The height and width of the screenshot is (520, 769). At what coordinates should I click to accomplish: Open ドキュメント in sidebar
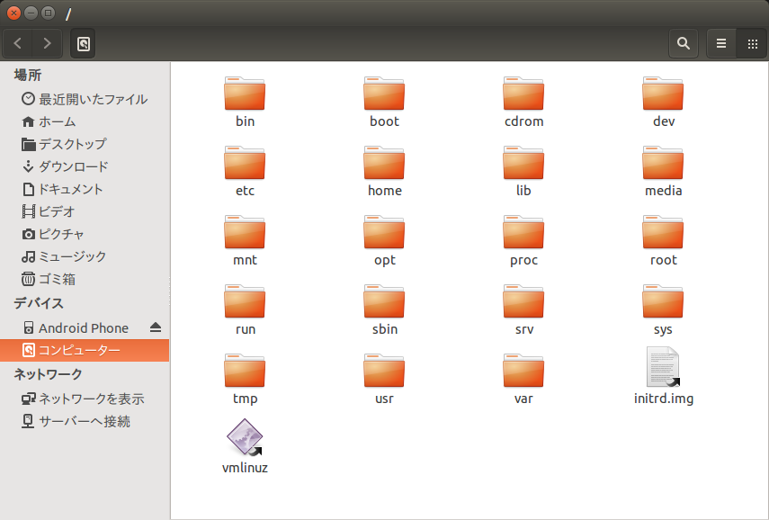[85, 189]
